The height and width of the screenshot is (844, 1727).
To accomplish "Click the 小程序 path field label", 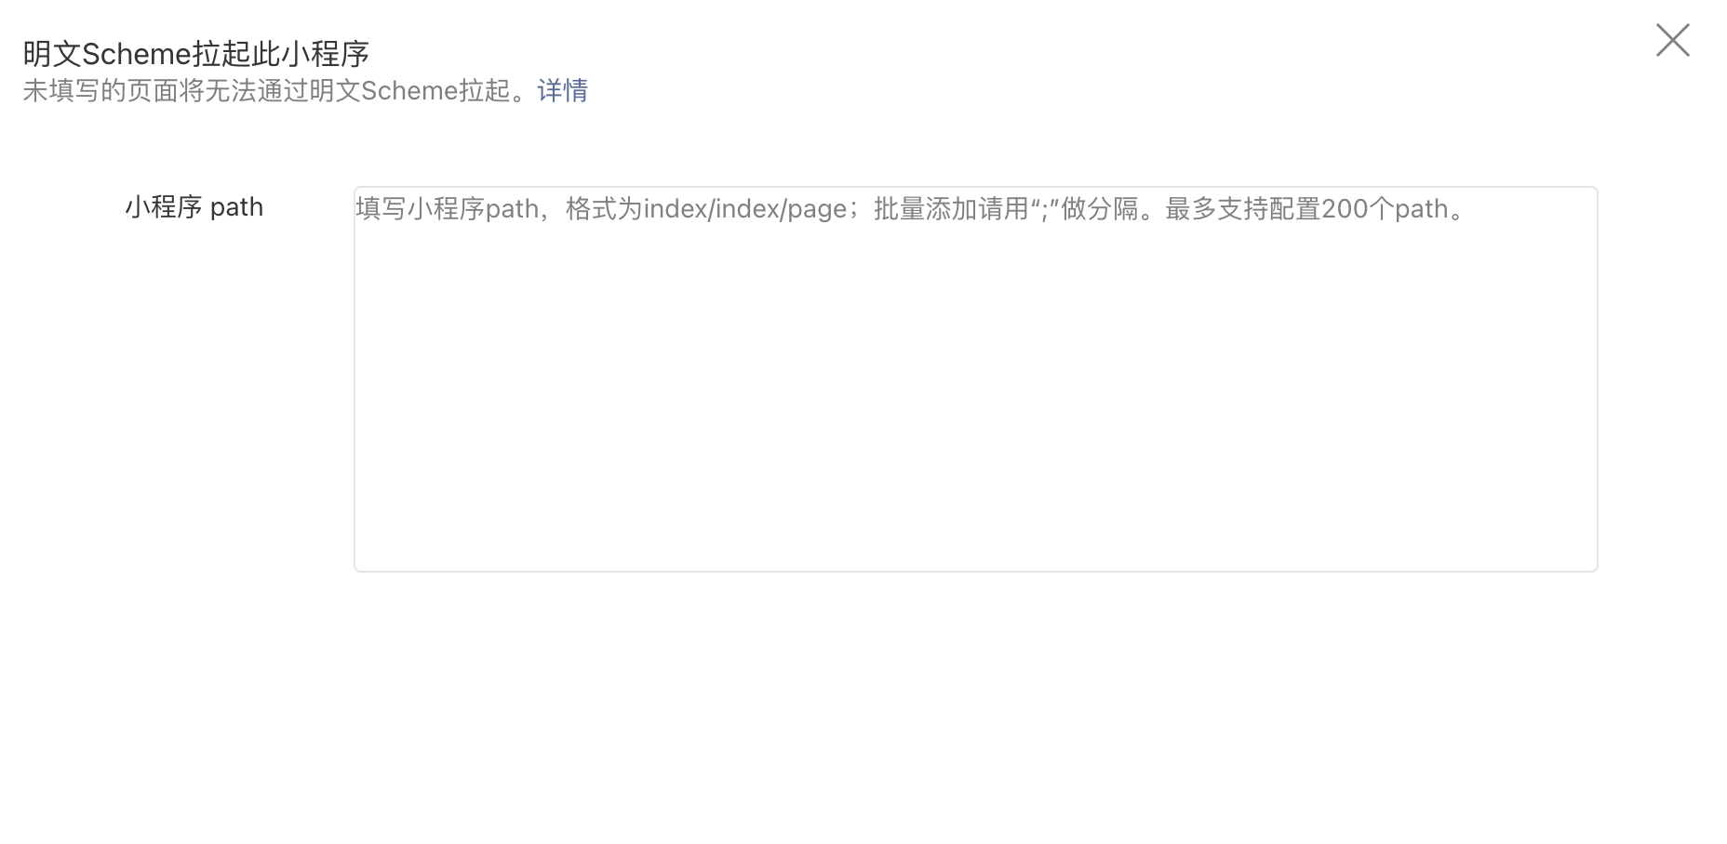I will tap(194, 206).
